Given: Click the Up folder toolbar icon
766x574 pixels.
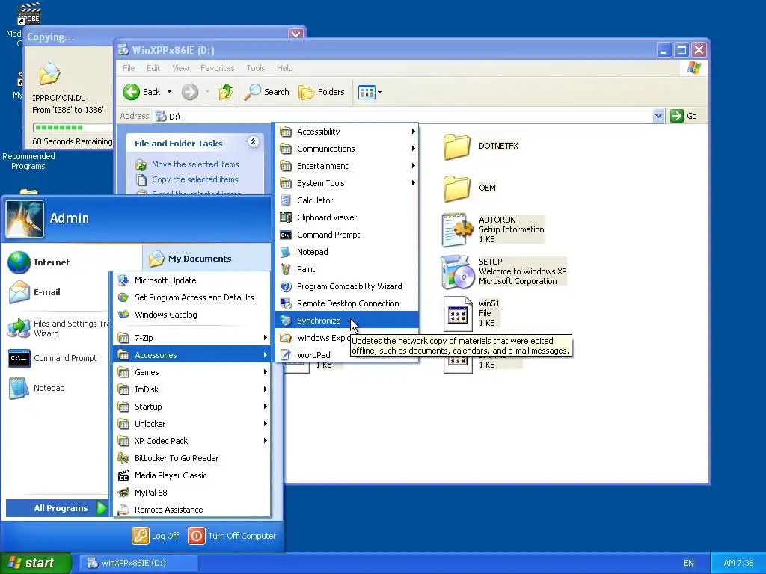Looking at the screenshot, I should pyautogui.click(x=225, y=92).
